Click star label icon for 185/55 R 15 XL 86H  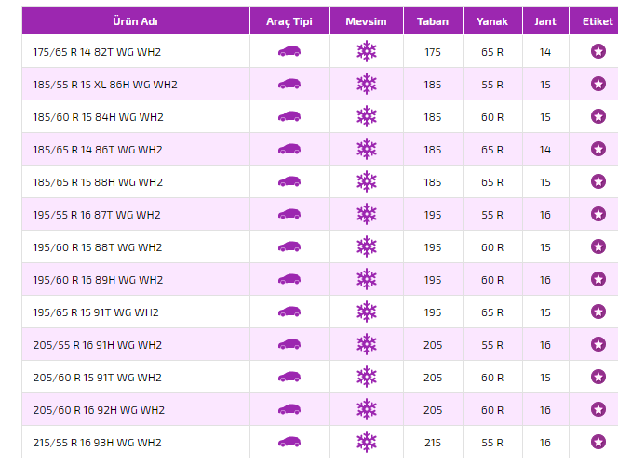click(598, 84)
